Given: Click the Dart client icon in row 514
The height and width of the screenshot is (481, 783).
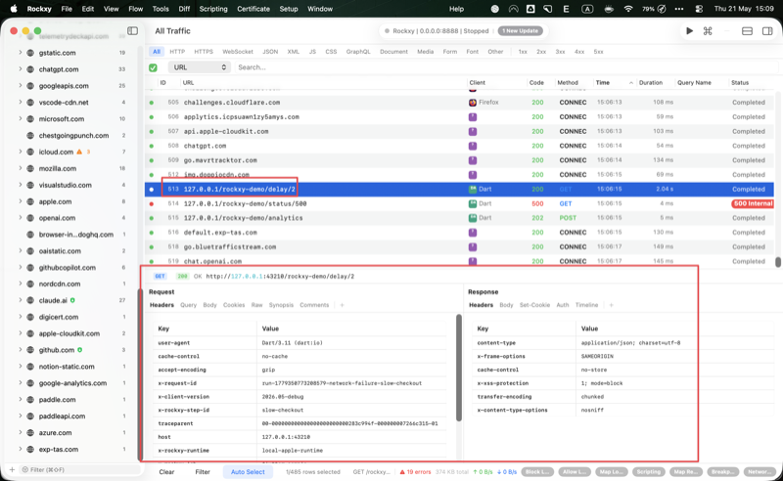Looking at the screenshot, I should [x=473, y=203].
